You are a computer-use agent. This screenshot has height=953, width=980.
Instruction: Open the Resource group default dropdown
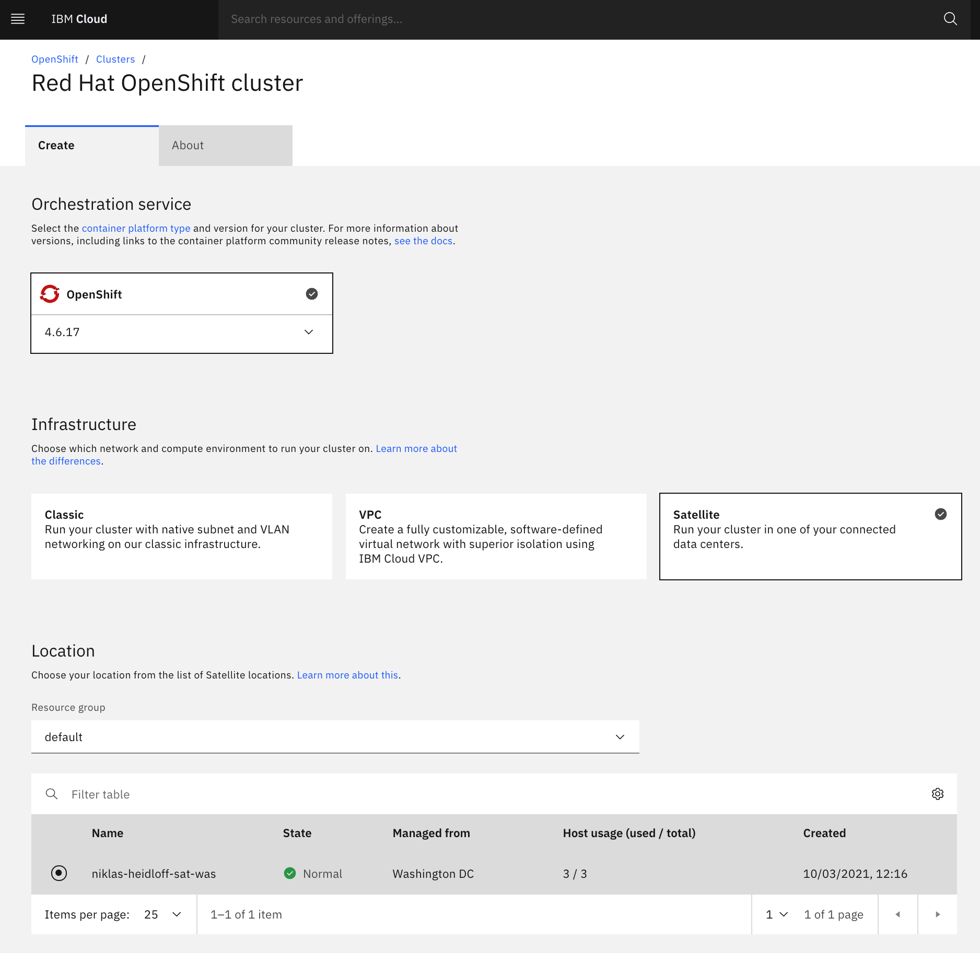point(335,737)
